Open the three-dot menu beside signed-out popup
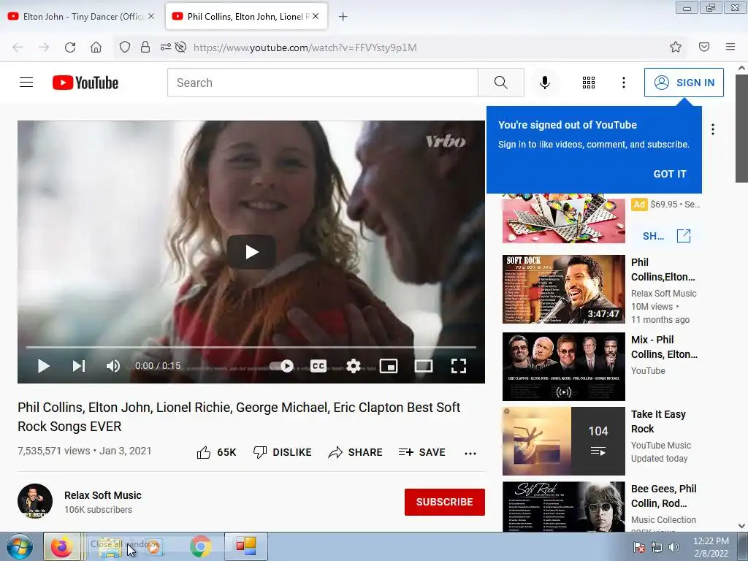 pos(713,129)
